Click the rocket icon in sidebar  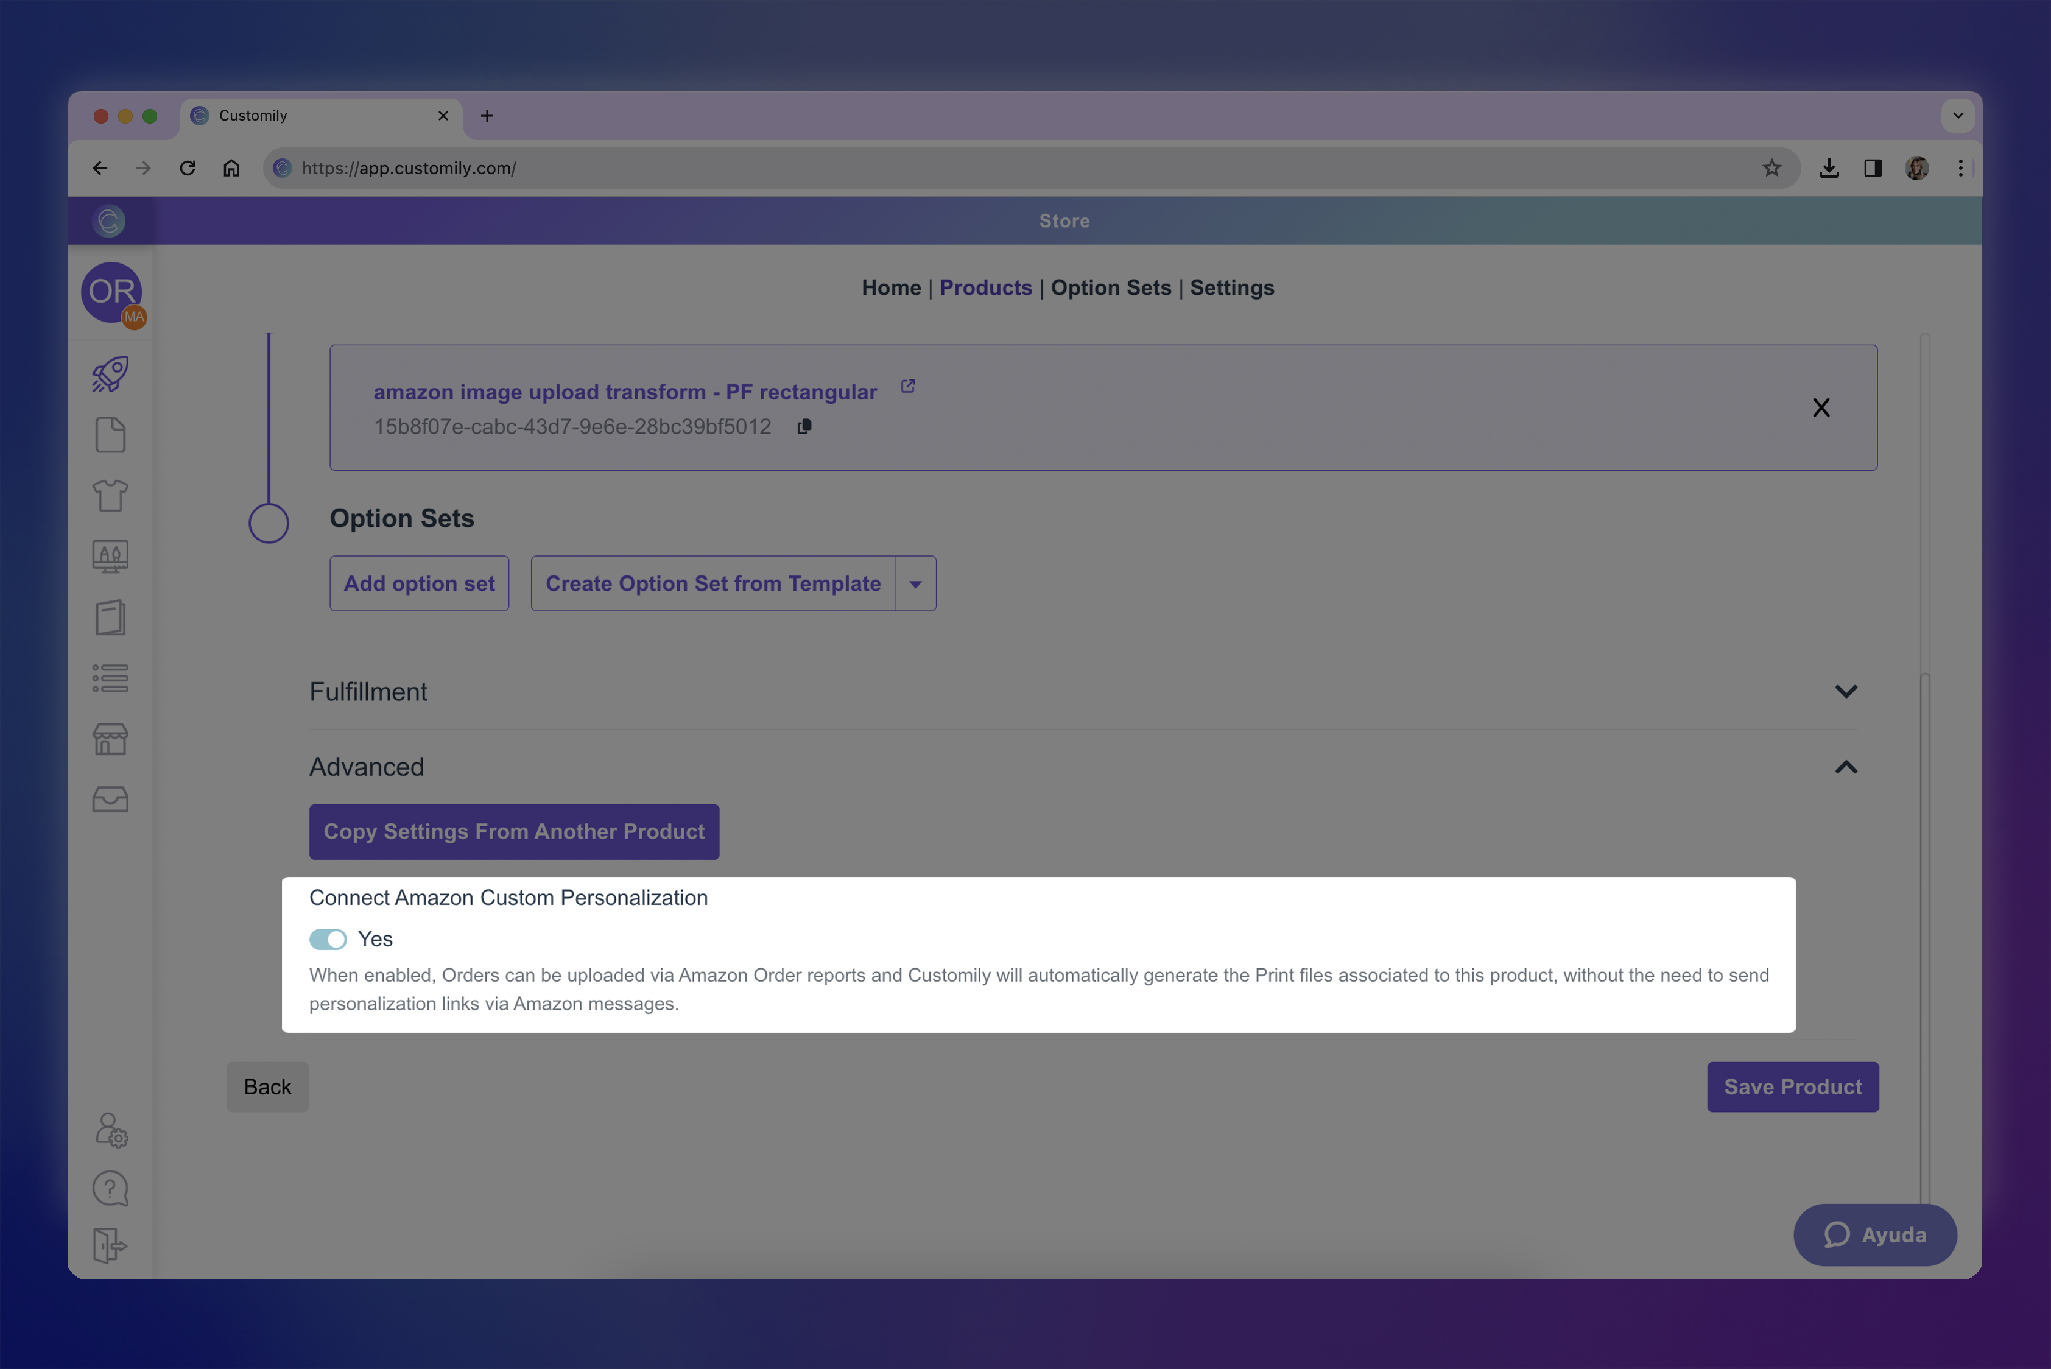point(110,374)
